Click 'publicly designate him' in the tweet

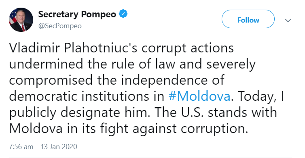point(80,112)
